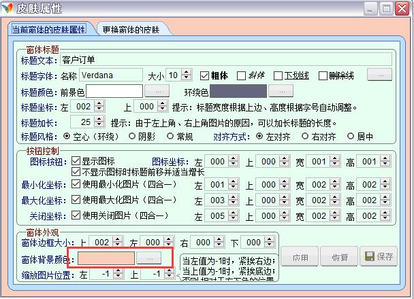The width and height of the screenshot is (414, 299).
Task: Check the 删除线 strikethrough checkbox
Action: 323,75
